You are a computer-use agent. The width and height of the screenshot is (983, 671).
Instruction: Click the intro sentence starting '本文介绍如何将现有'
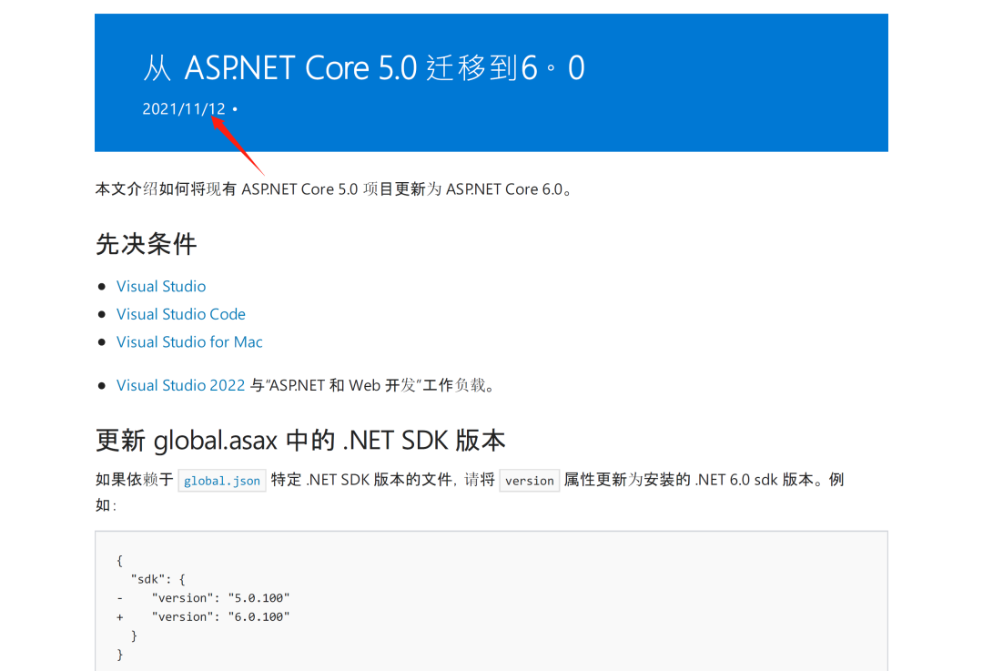[x=333, y=189]
